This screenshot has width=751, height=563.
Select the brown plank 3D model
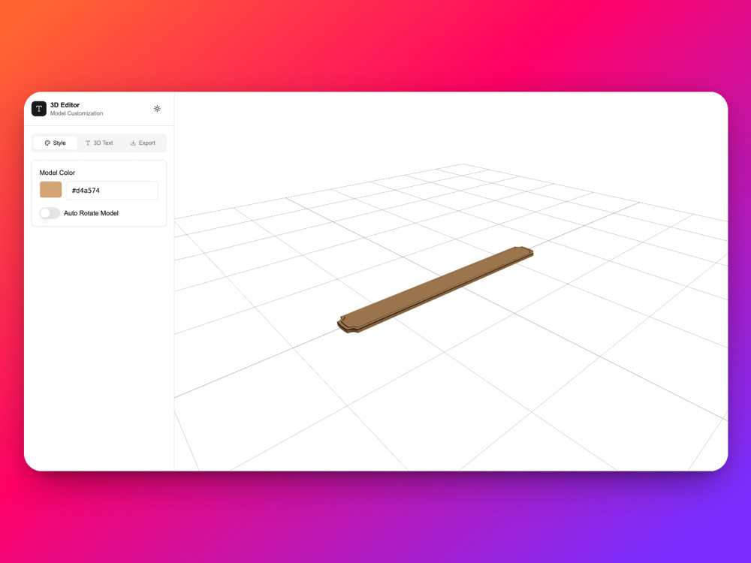(435, 289)
